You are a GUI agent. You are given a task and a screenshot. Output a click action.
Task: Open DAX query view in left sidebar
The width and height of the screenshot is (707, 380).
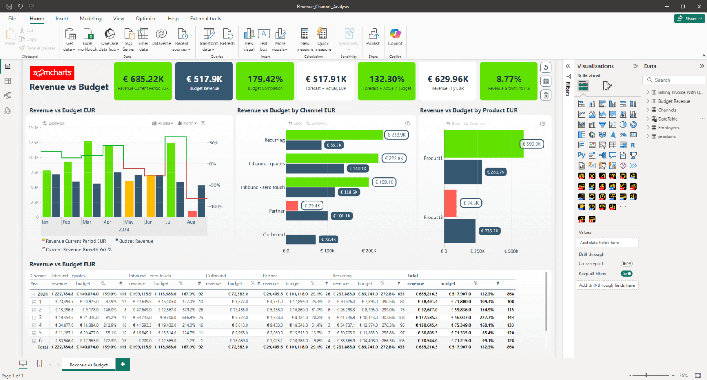tap(8, 110)
